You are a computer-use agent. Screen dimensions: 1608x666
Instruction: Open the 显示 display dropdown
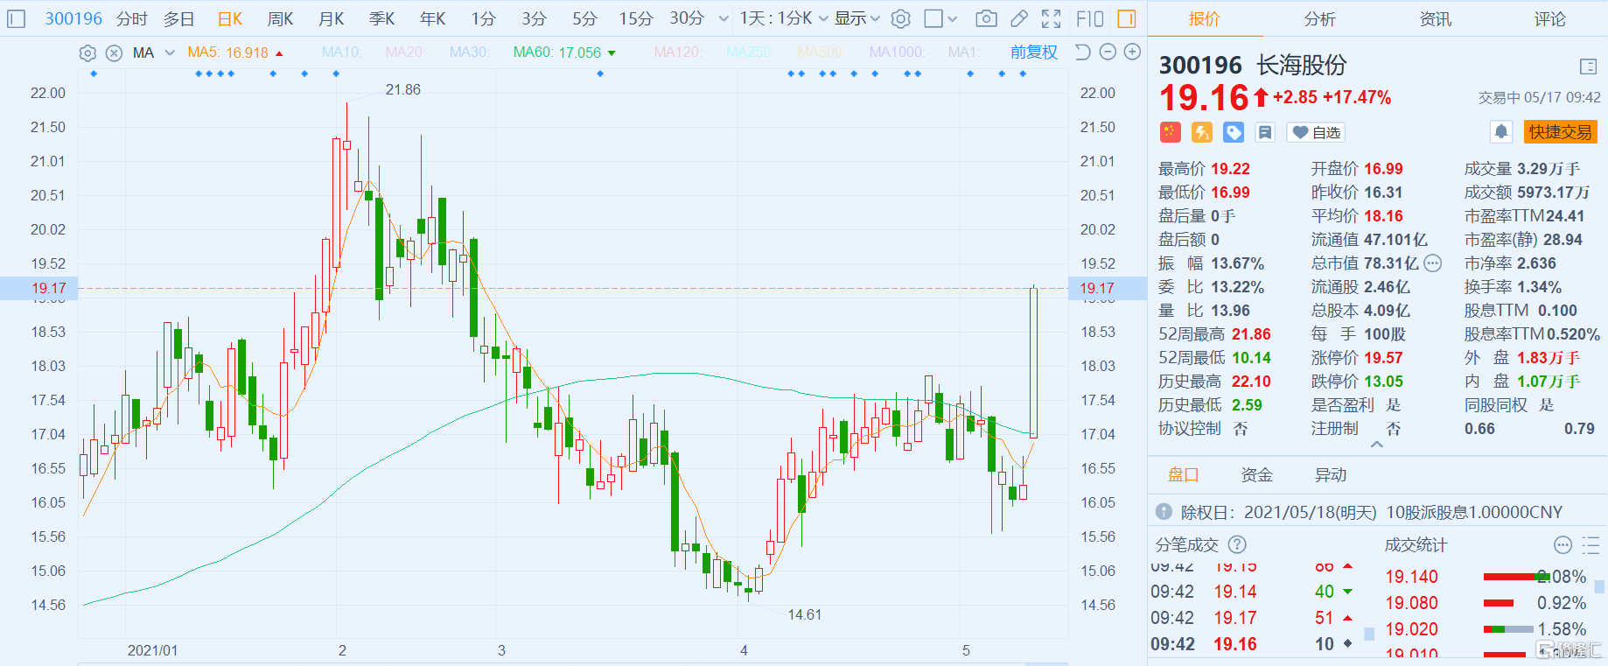pyautogui.click(x=857, y=18)
